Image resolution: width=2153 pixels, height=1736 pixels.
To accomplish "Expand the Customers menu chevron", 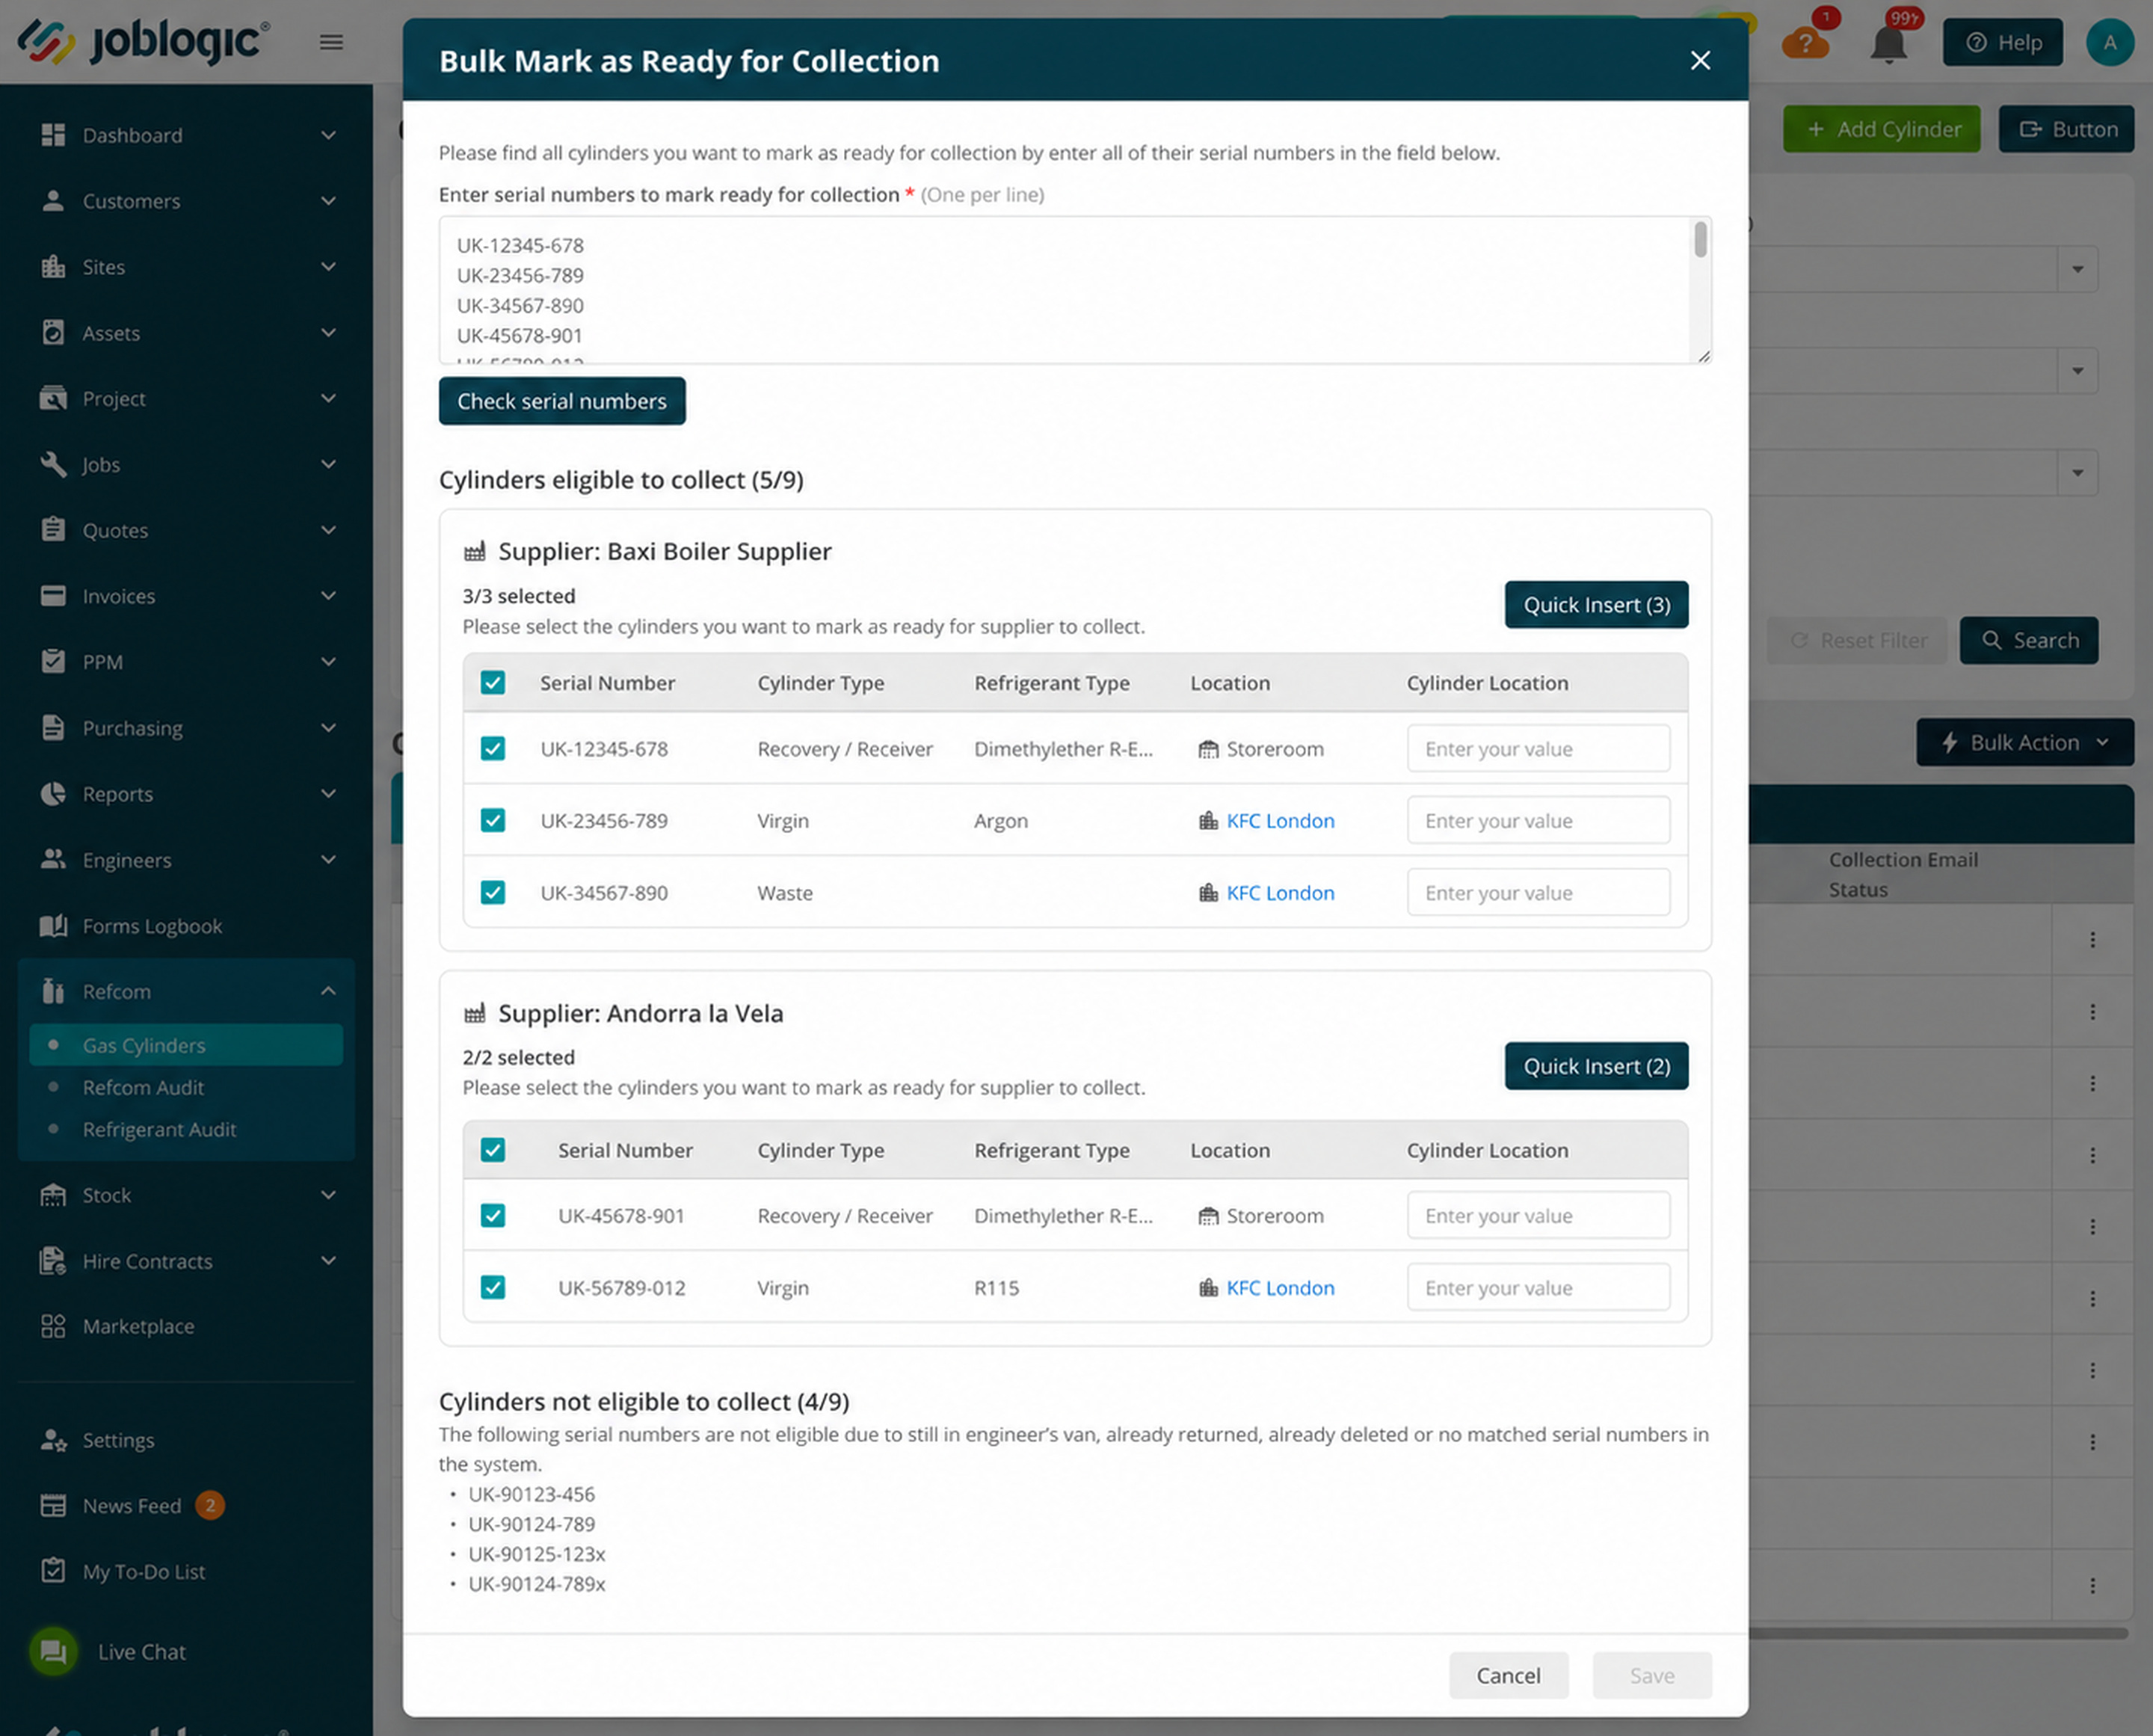I will [x=328, y=201].
